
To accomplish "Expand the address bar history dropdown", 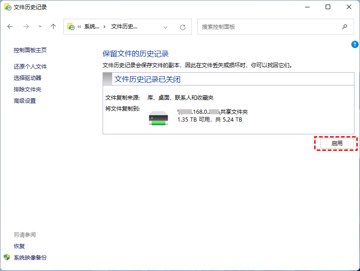I will 165,27.
